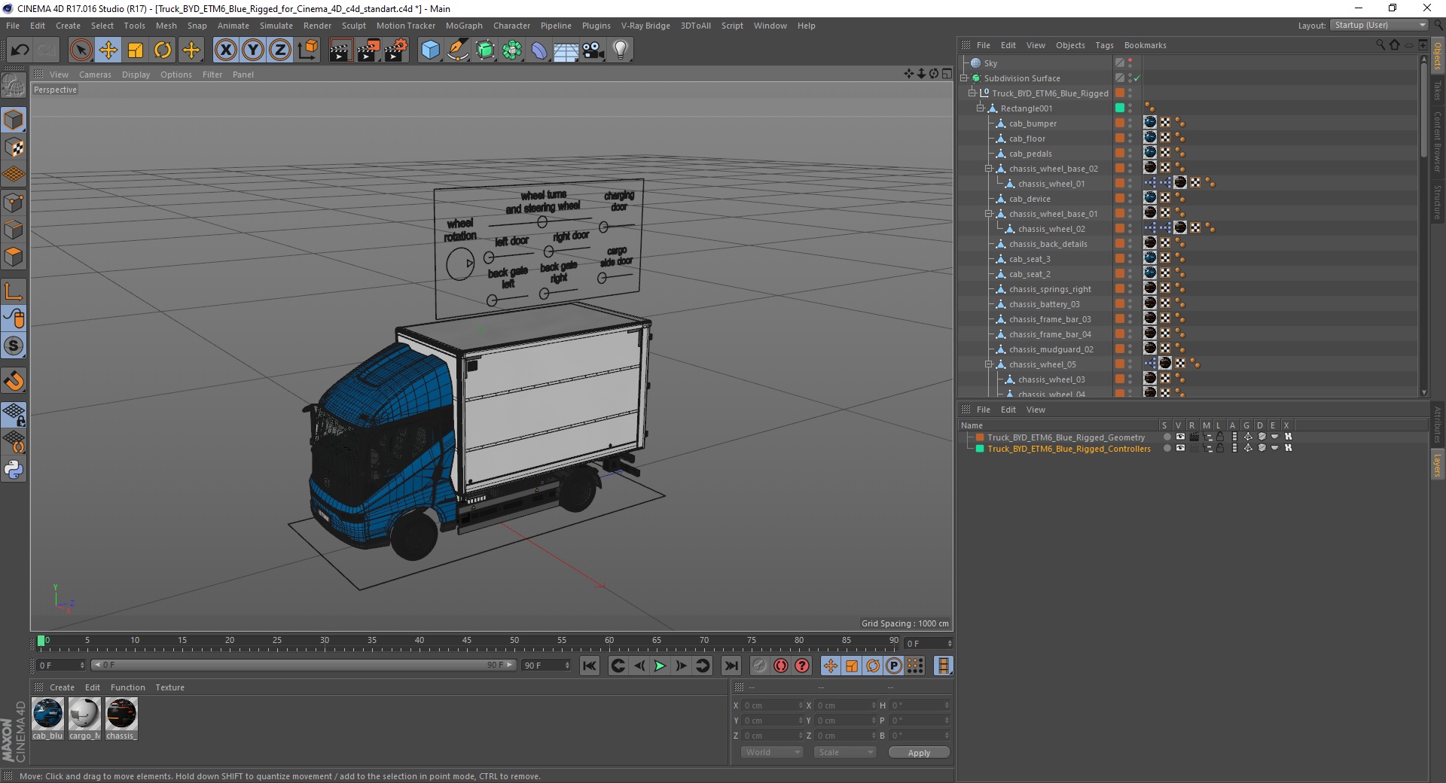Play animation forward
Image resolution: width=1446 pixels, height=783 pixels.
[660, 666]
